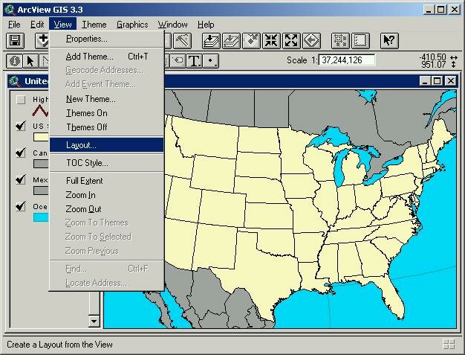Click the ArcView GIS title bar icon
This screenshot has height=355, width=465.
point(10,10)
